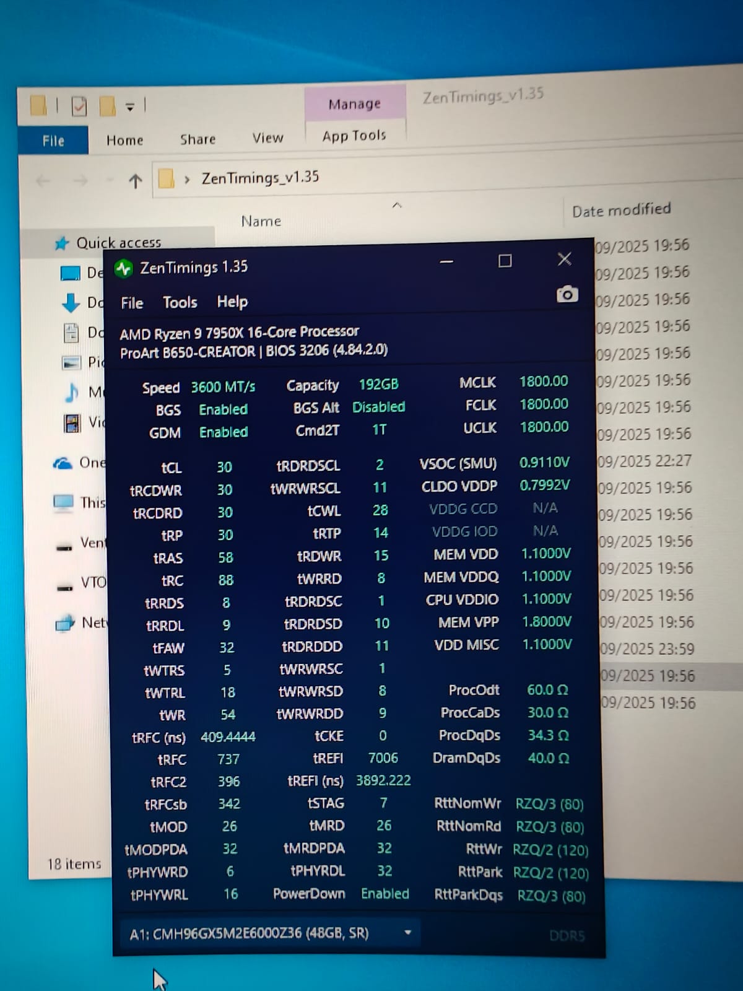This screenshot has height=991, width=743.
Task: Click the Date modified column header
Action: click(x=621, y=211)
